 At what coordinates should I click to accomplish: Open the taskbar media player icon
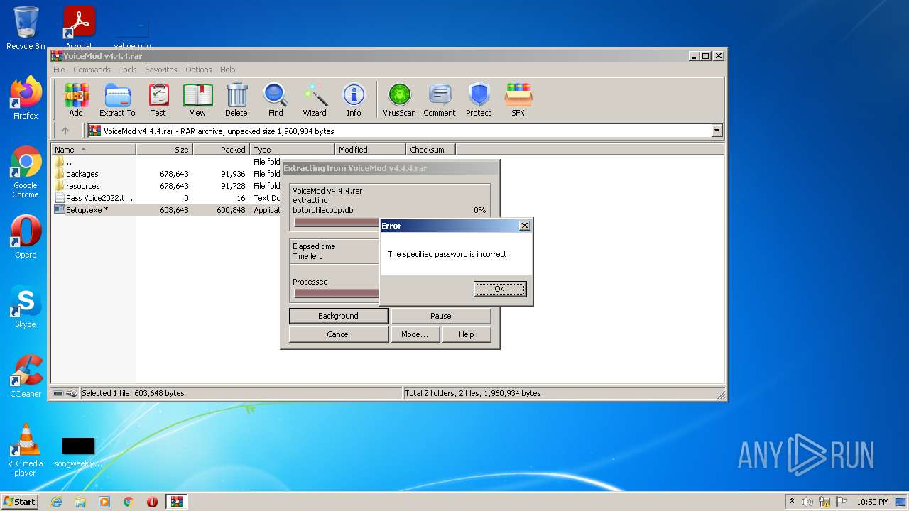[104, 502]
